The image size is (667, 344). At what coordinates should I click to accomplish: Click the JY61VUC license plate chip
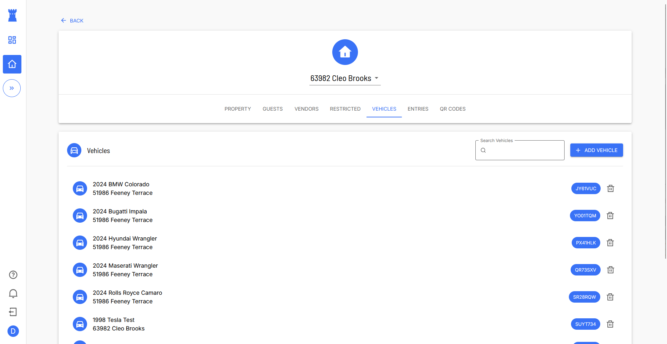pos(586,188)
